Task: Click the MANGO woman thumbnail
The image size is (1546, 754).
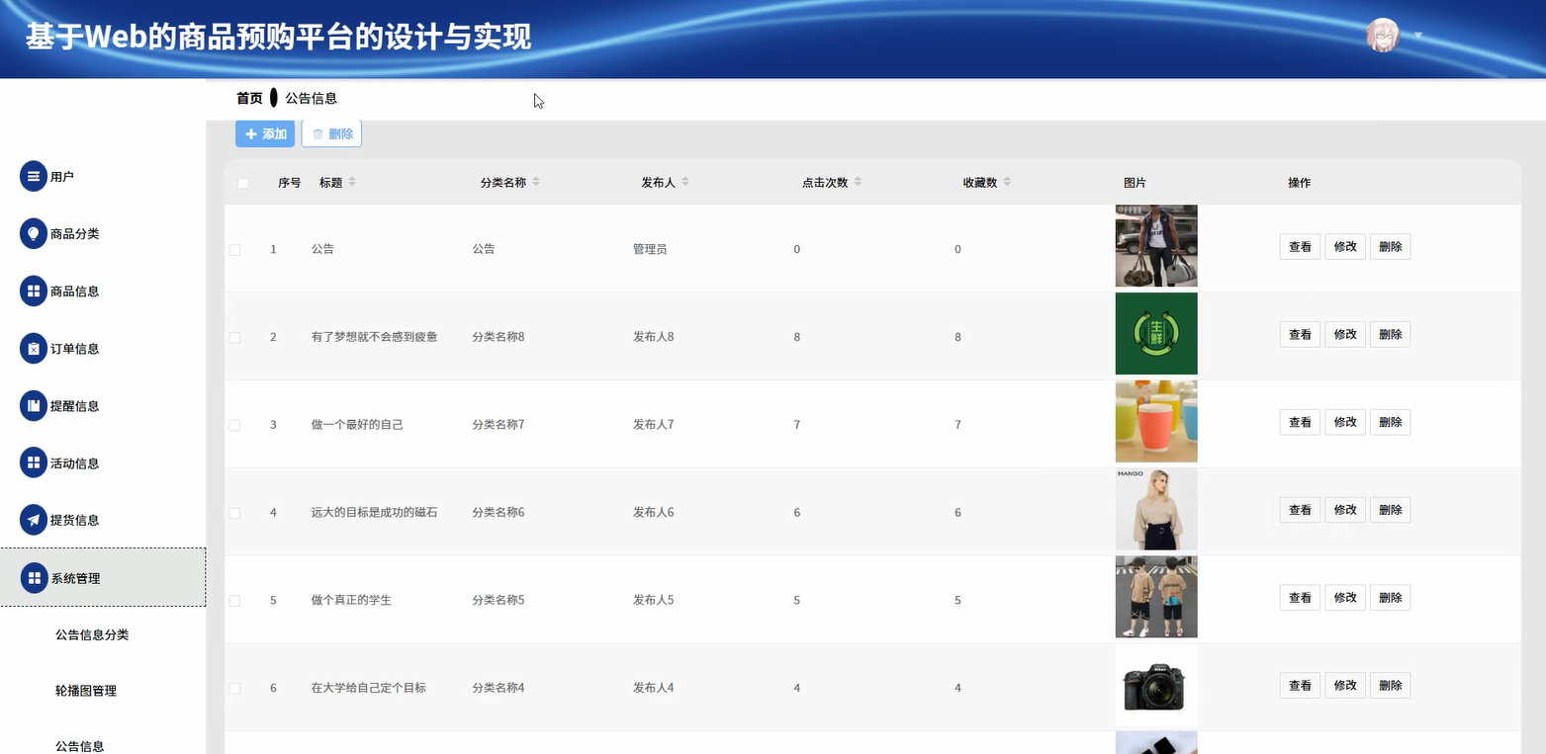Action: pyautogui.click(x=1156, y=509)
